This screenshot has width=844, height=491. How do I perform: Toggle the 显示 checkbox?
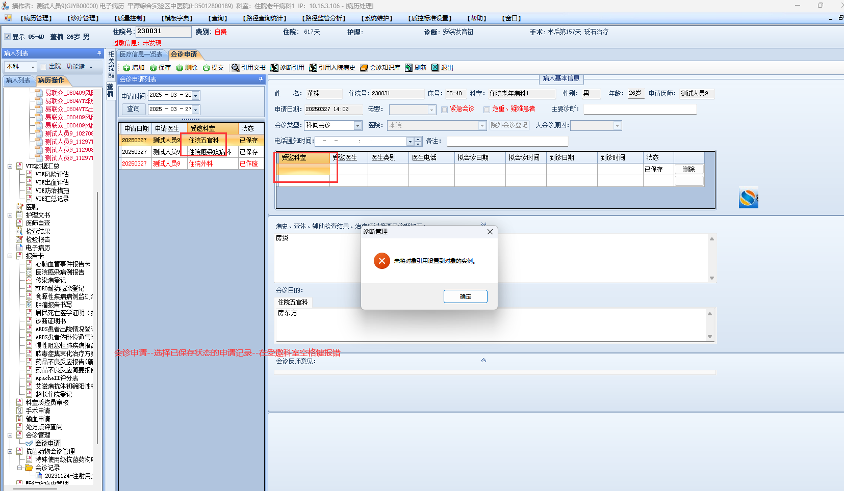click(x=7, y=37)
